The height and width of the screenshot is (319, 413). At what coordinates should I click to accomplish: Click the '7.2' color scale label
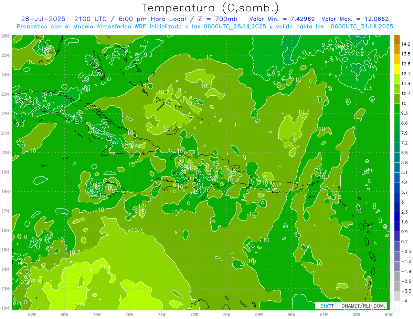click(405, 143)
